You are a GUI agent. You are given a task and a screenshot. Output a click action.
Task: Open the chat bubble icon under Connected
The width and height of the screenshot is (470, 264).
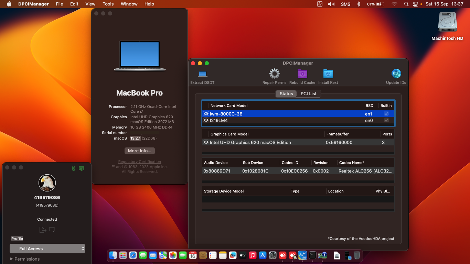(x=52, y=230)
